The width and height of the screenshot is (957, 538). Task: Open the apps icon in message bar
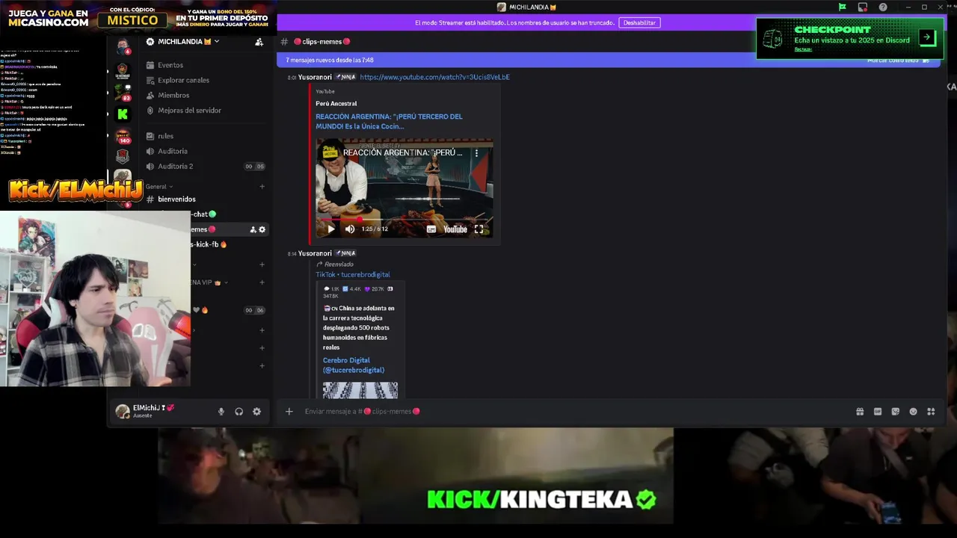coord(931,411)
